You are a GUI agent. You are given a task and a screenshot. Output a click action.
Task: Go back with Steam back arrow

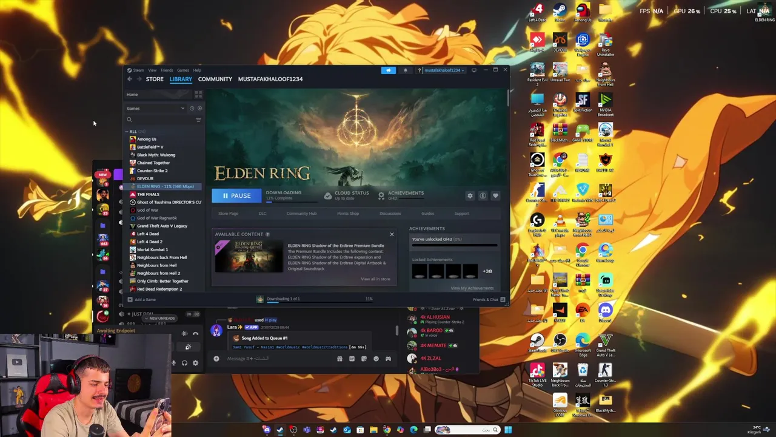click(130, 79)
